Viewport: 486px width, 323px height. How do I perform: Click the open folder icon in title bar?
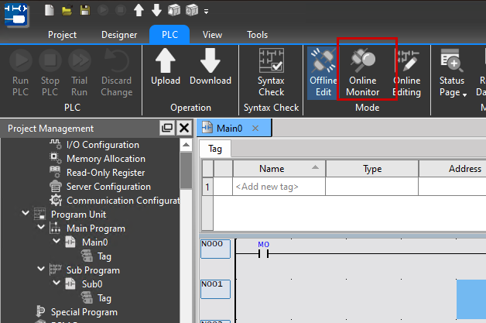67,11
